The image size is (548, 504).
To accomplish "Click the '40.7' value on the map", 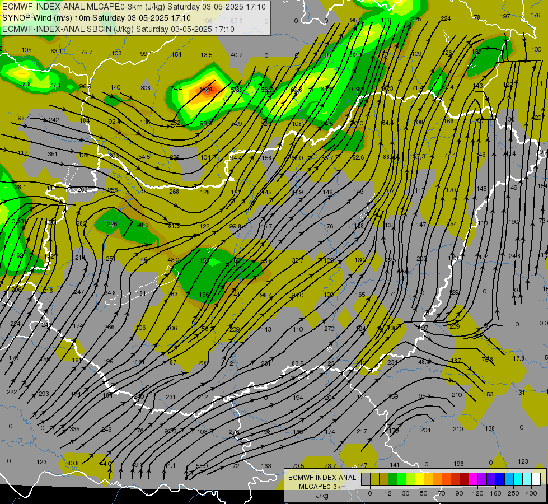I will pos(237,55).
